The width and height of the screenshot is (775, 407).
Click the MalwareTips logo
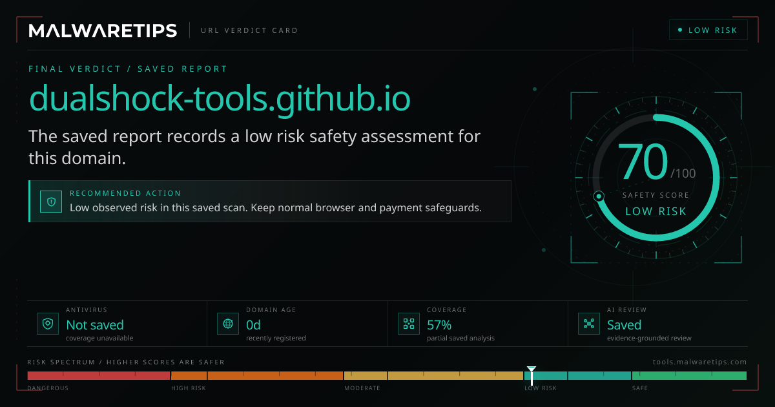103,30
